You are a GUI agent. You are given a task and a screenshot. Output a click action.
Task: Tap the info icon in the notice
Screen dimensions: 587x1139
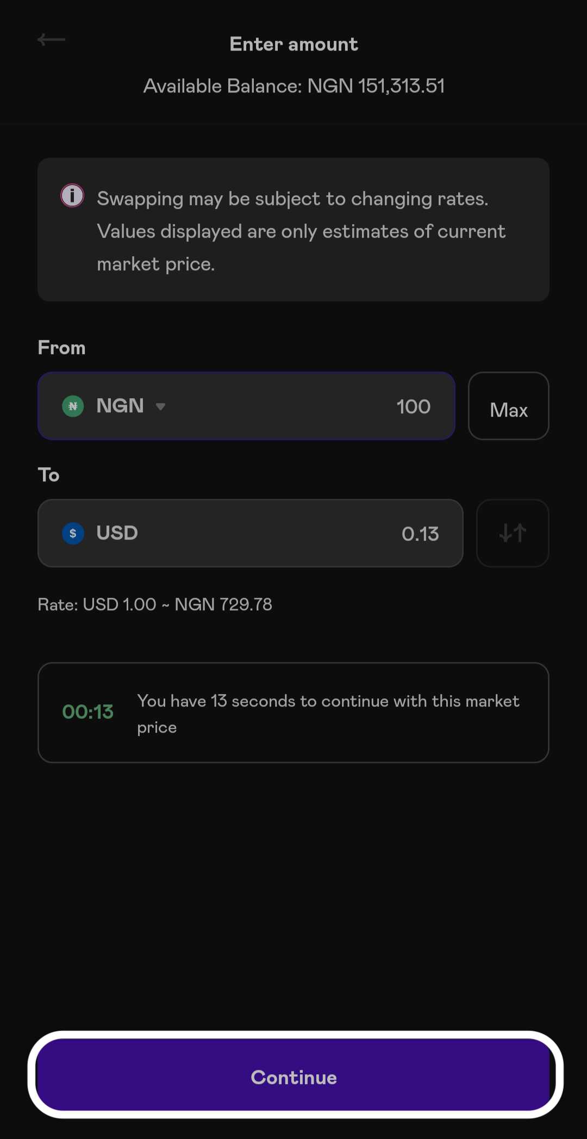tap(72, 195)
